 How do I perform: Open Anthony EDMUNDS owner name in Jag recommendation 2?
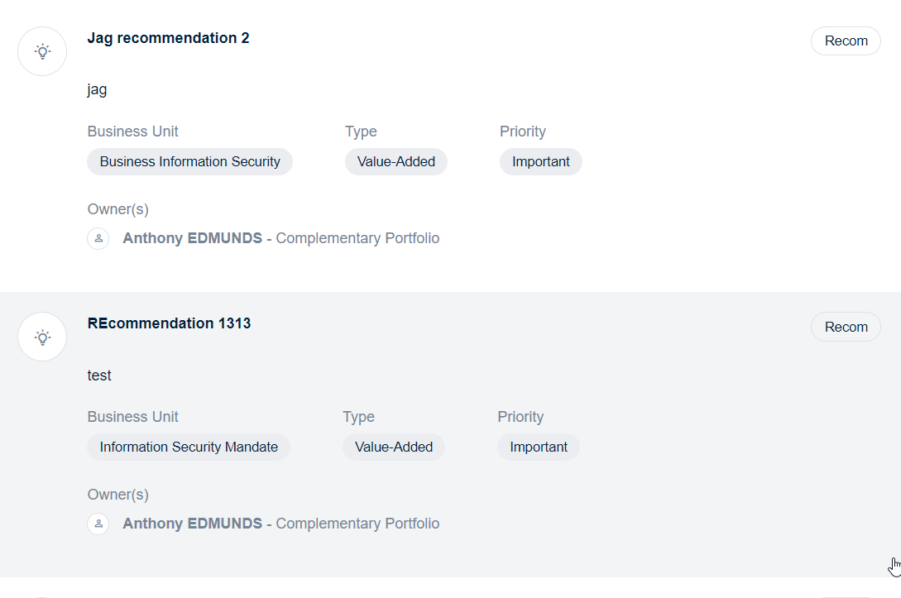click(x=192, y=238)
